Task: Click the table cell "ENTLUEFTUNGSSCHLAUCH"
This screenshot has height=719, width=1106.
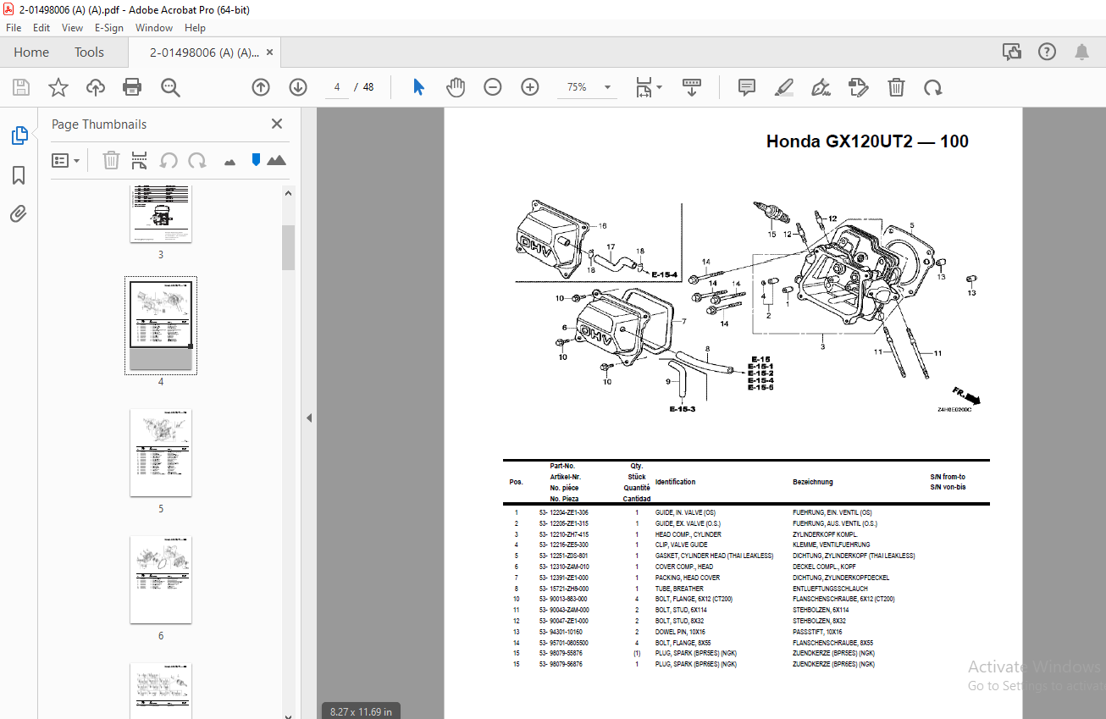Action: (830, 589)
